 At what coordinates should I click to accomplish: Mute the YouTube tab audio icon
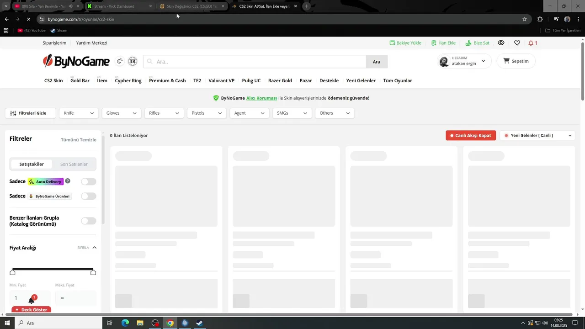(x=70, y=6)
